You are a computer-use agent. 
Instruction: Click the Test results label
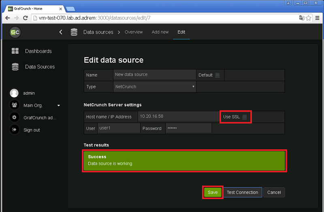(x=96, y=145)
